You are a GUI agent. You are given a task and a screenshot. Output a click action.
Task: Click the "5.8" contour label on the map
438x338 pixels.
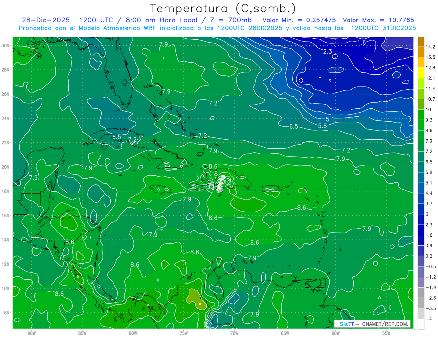[322, 125]
